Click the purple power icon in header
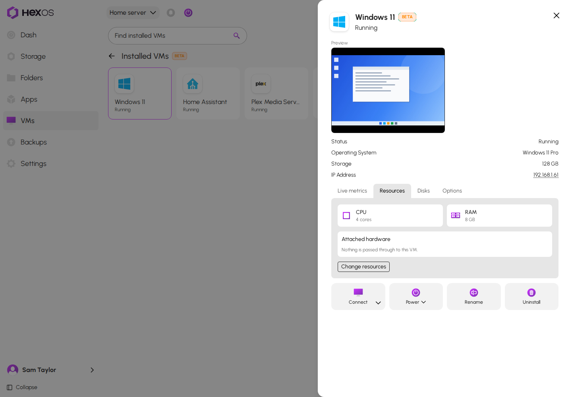 [x=188, y=13]
